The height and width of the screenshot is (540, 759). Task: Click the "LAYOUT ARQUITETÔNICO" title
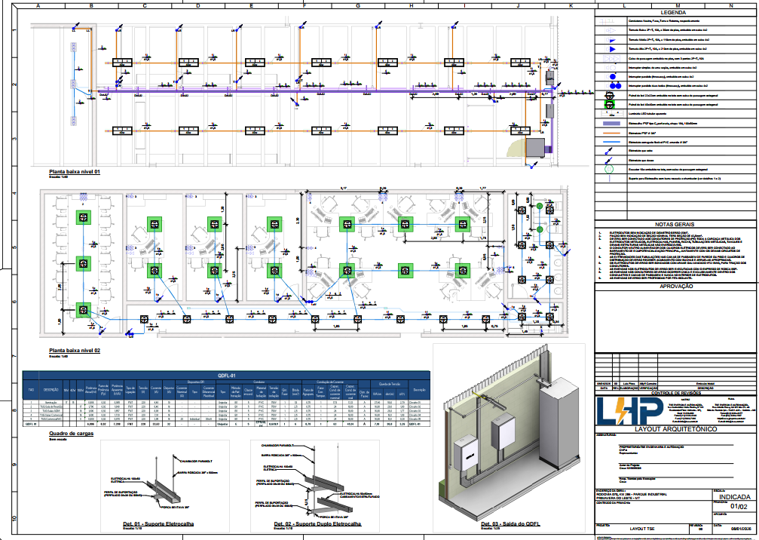click(x=676, y=429)
